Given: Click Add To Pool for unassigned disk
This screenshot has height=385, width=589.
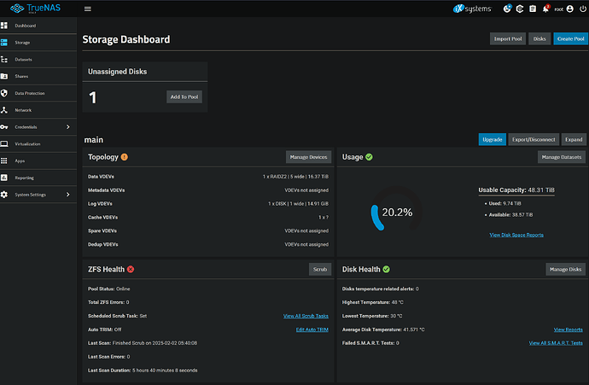Looking at the screenshot, I should (184, 97).
